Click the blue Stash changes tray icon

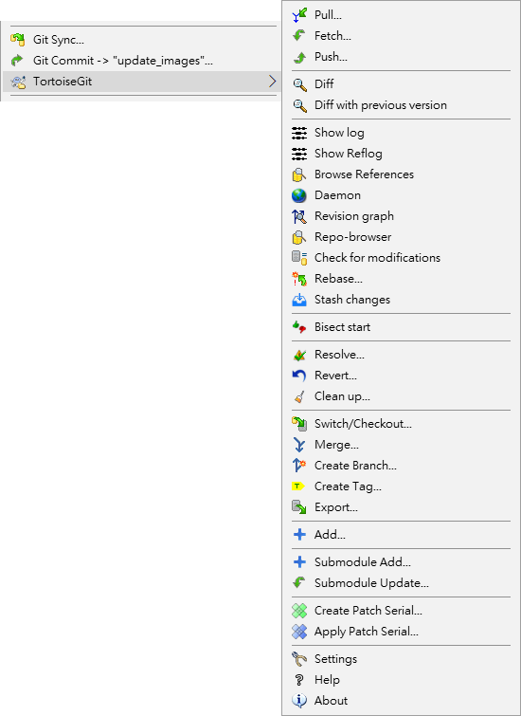point(299,300)
